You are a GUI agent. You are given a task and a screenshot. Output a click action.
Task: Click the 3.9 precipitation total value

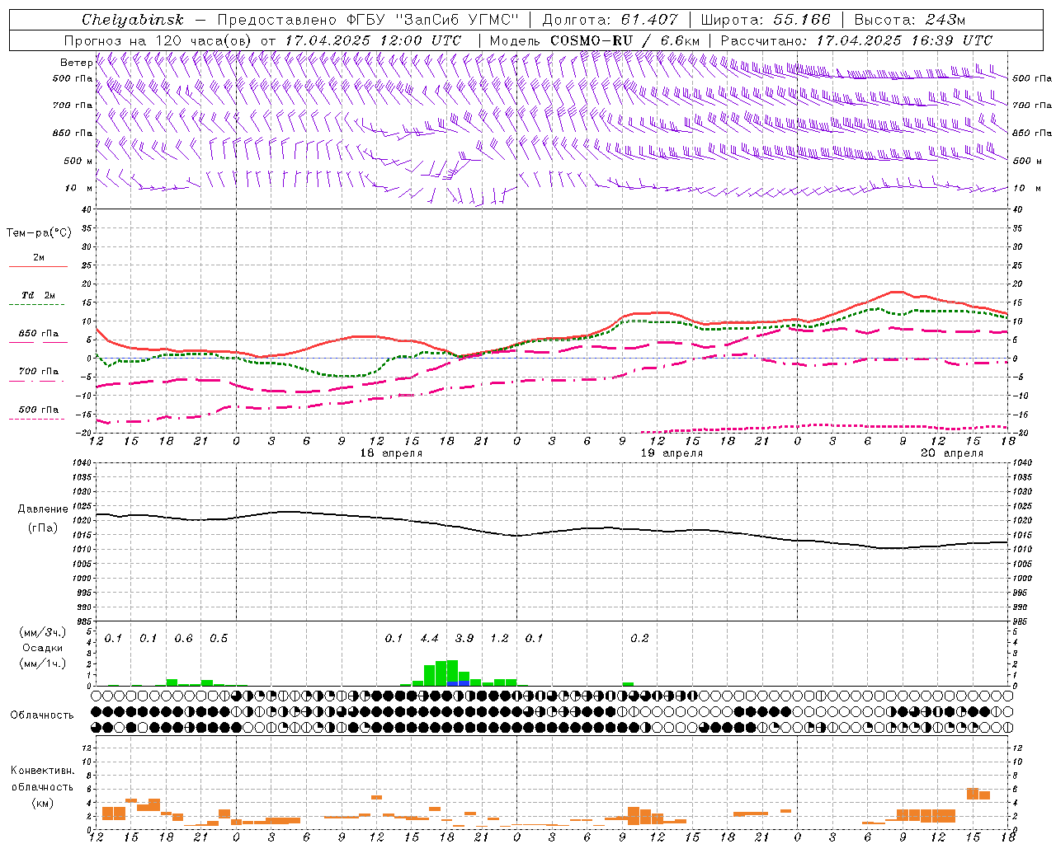pos(464,638)
